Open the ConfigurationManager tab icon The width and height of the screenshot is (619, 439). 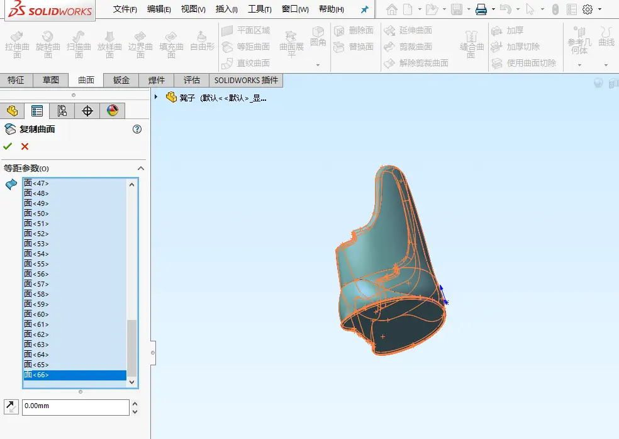[62, 111]
